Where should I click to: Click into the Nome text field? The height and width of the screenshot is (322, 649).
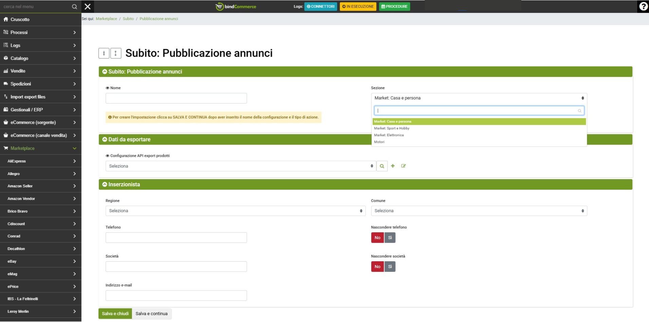[176, 98]
